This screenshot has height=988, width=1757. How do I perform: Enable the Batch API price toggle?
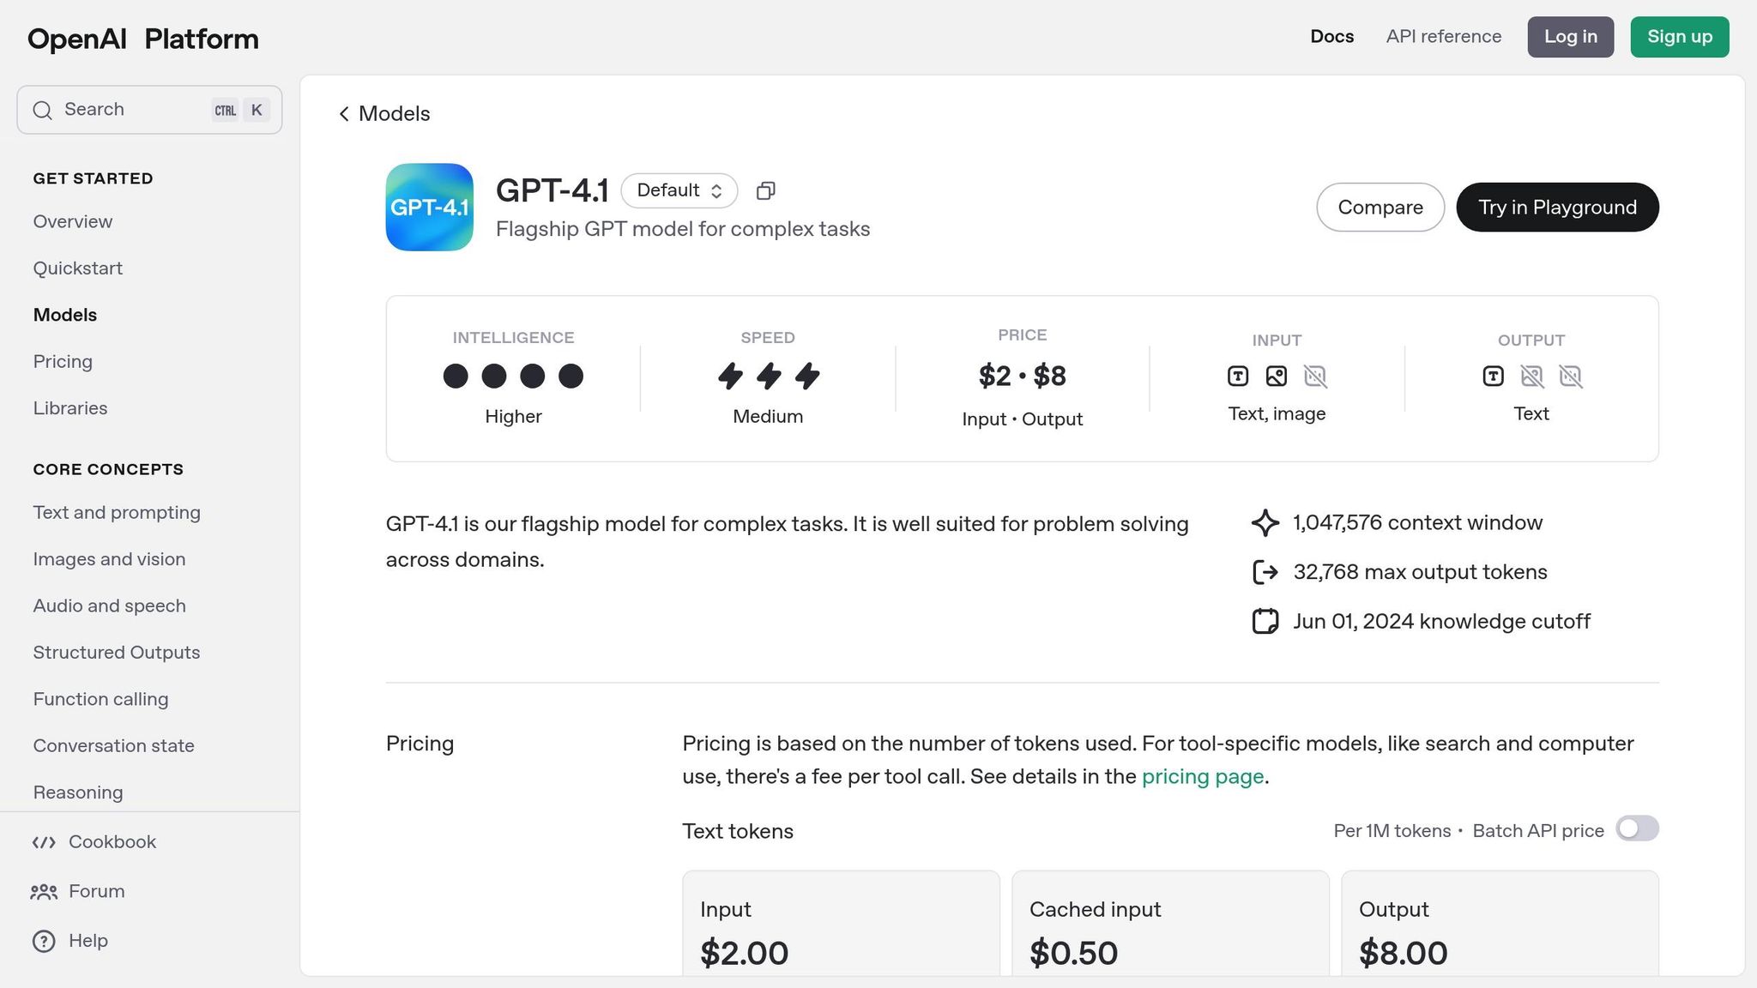coord(1636,828)
